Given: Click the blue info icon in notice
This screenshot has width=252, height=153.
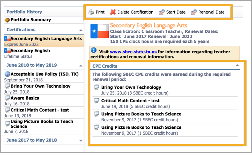Looking at the screenshot, I should click(x=94, y=50).
